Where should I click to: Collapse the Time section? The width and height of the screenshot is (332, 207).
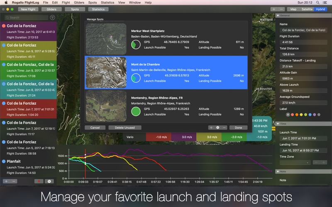278,124
